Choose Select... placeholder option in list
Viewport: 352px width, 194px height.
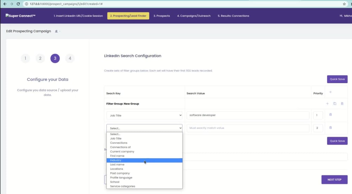click(144, 134)
